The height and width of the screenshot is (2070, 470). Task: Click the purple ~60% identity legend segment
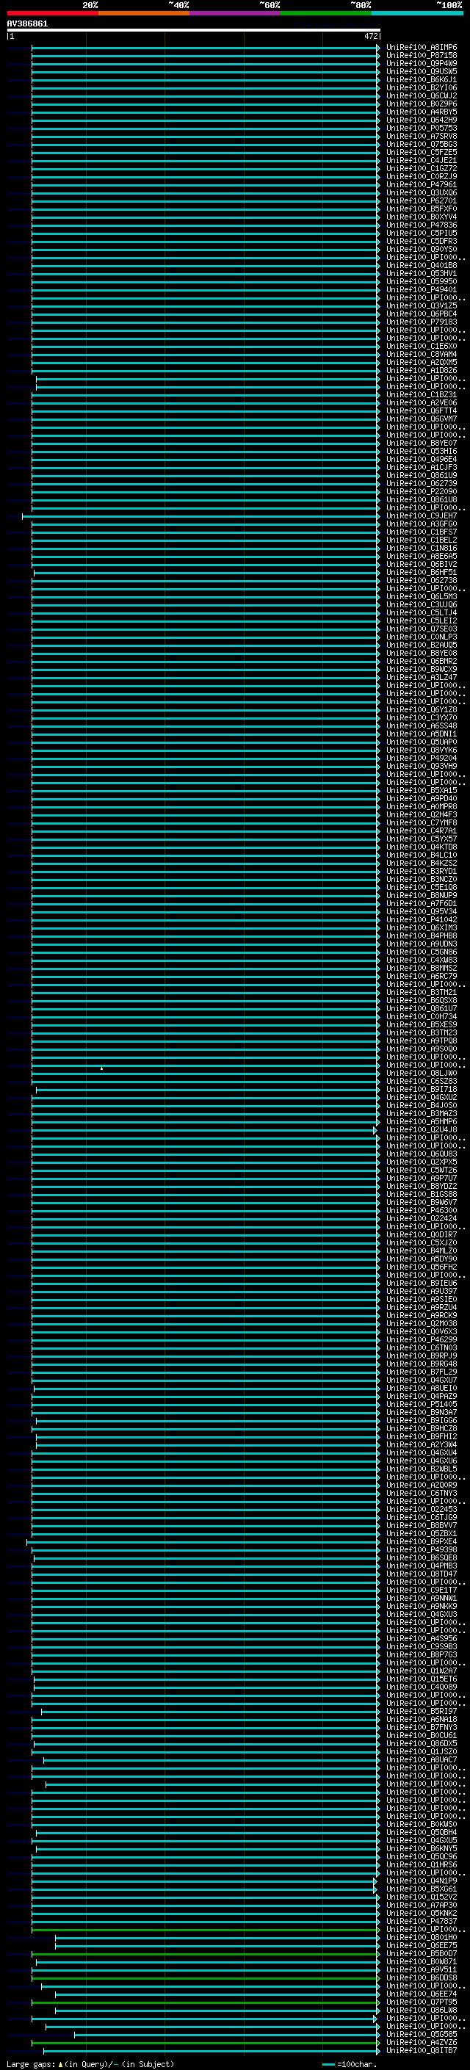[x=236, y=13]
